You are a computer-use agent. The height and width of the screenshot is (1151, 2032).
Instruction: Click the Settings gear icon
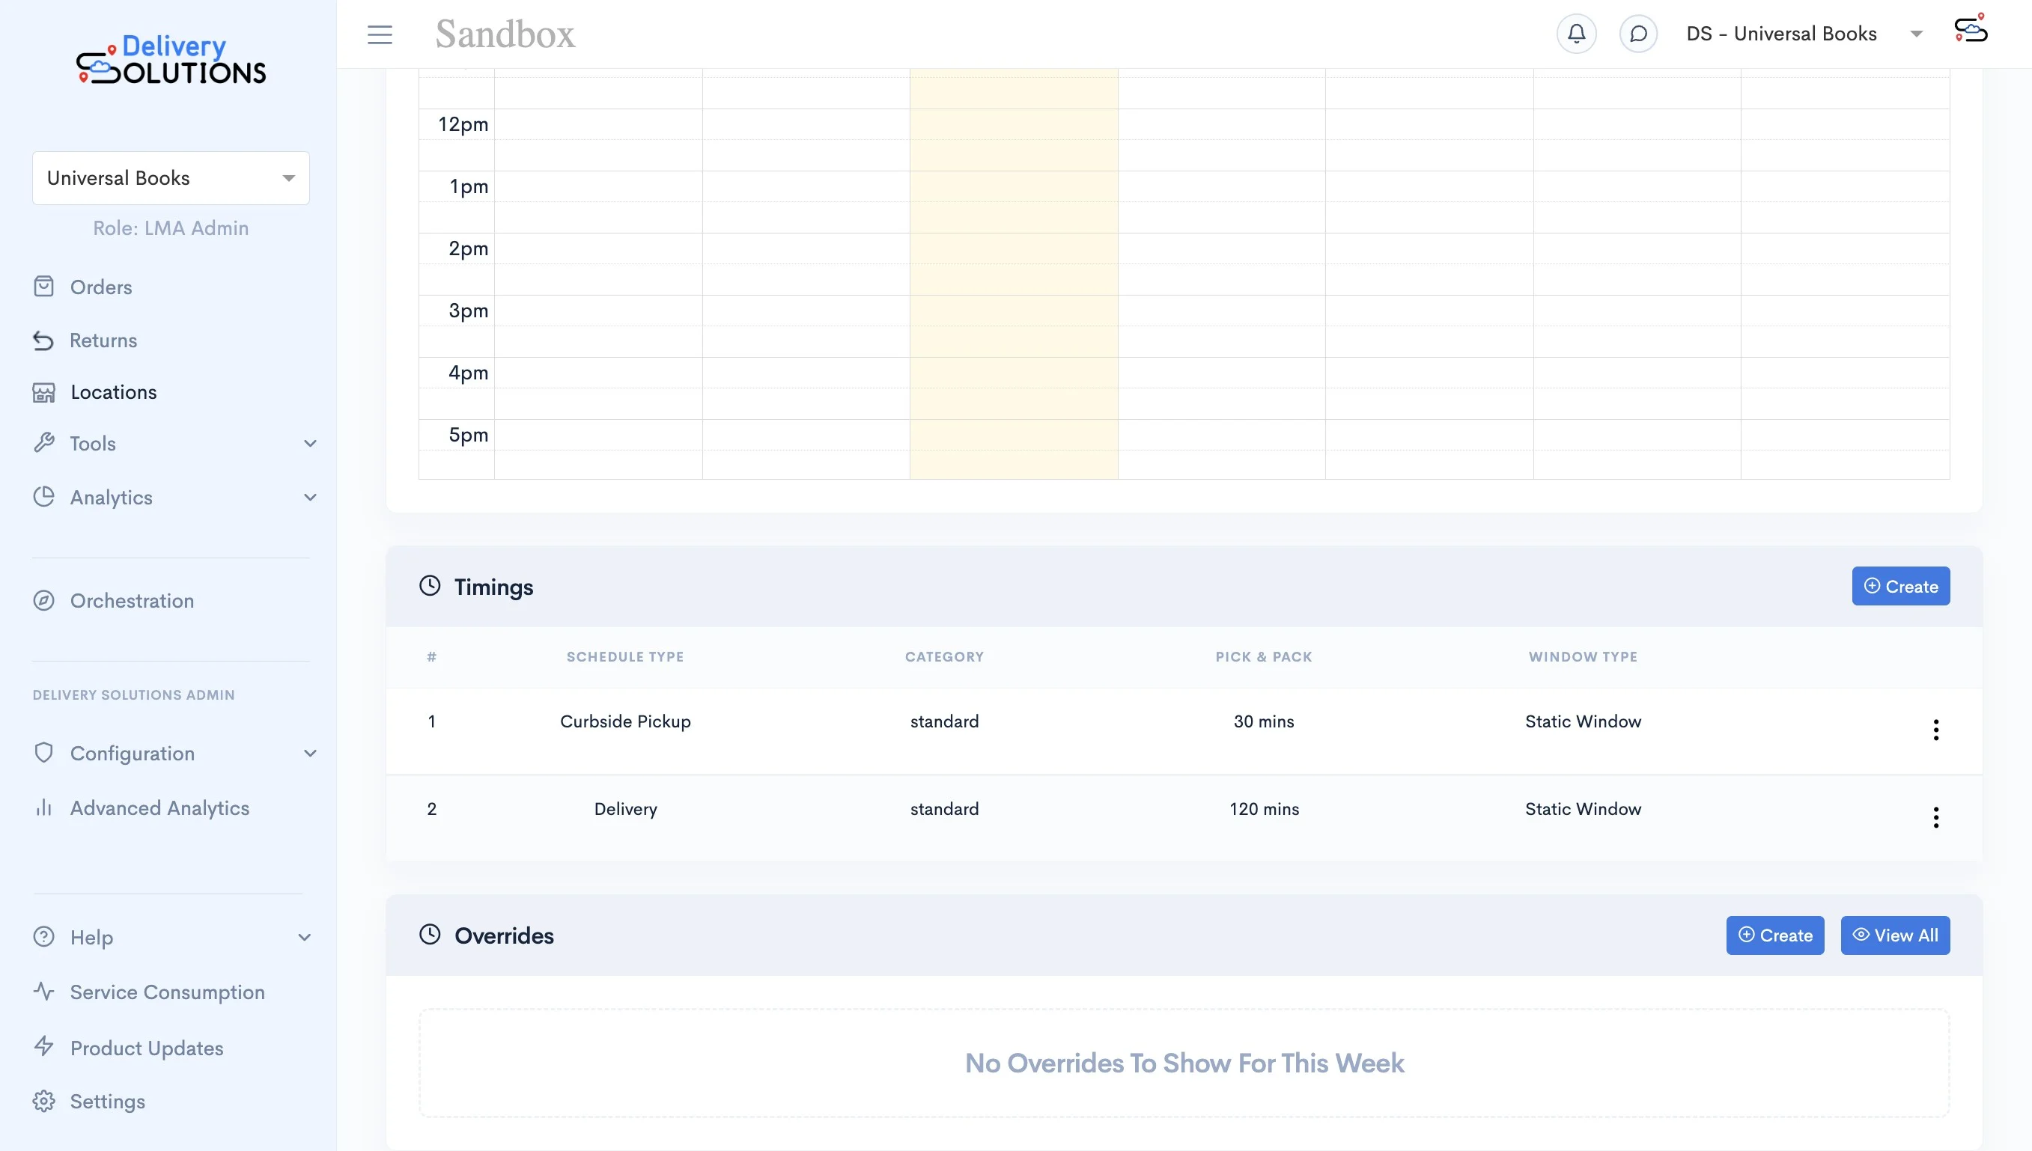[x=43, y=1101]
